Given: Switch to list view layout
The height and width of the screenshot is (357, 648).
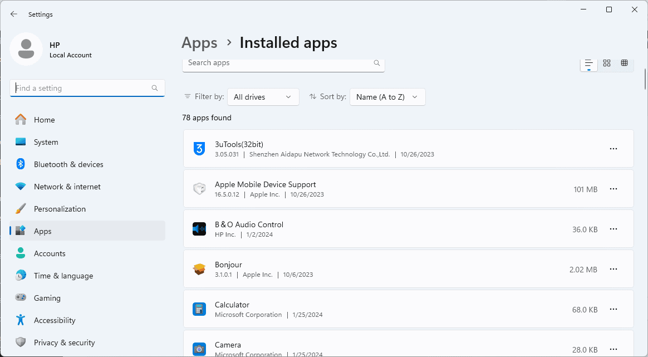Looking at the screenshot, I should pyautogui.click(x=589, y=63).
